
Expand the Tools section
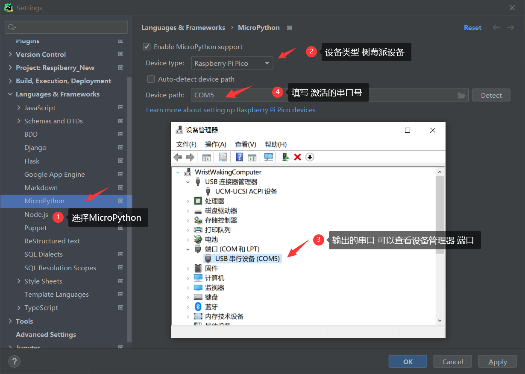point(10,321)
